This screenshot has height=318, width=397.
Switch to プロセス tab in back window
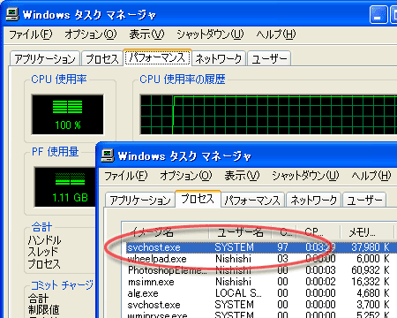[x=102, y=58]
